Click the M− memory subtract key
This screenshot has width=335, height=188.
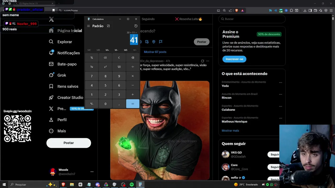pyautogui.click(x=116, y=50)
